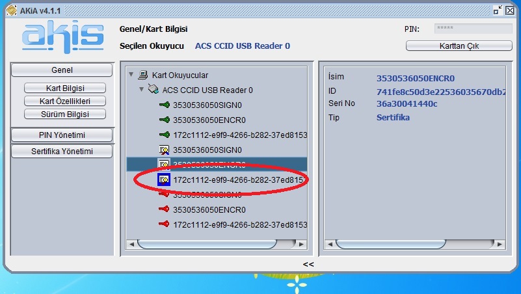The height and width of the screenshot is (294, 521).
Task: Click the red key icon for 3530536050ENCR0
Action: pos(164,209)
